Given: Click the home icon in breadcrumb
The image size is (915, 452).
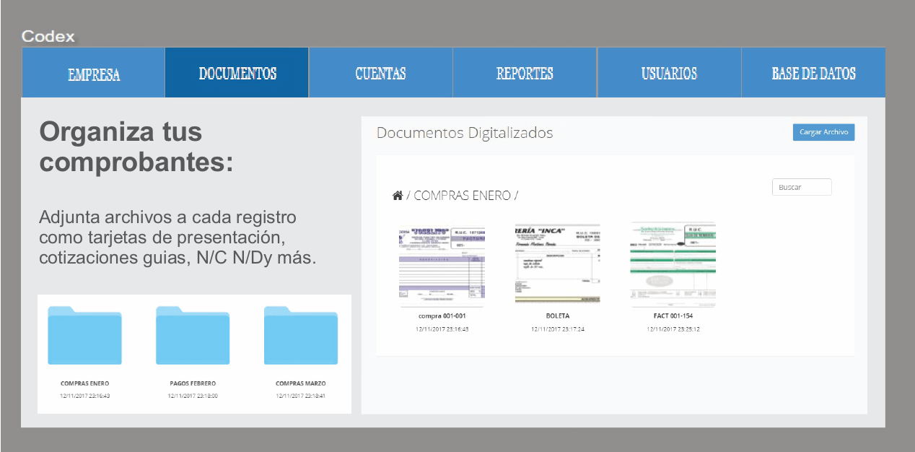Looking at the screenshot, I should coord(397,196).
